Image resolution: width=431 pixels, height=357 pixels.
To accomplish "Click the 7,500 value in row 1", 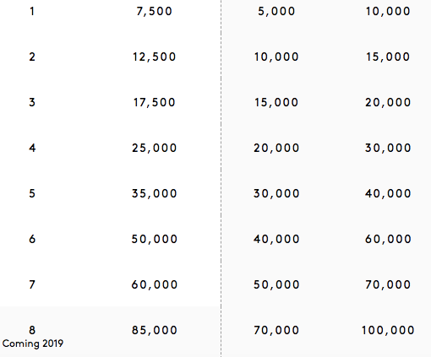I will (x=154, y=12).
